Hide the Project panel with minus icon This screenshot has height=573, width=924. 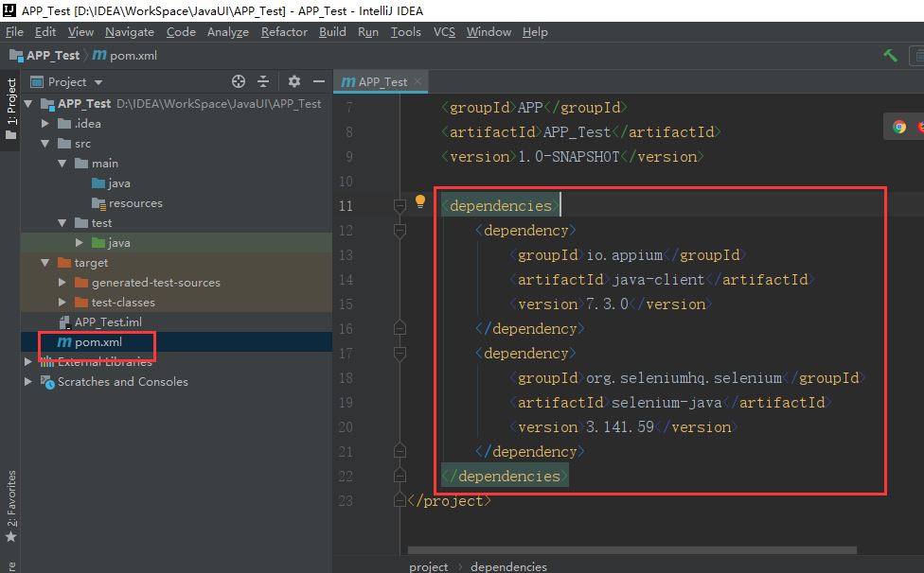click(x=319, y=81)
